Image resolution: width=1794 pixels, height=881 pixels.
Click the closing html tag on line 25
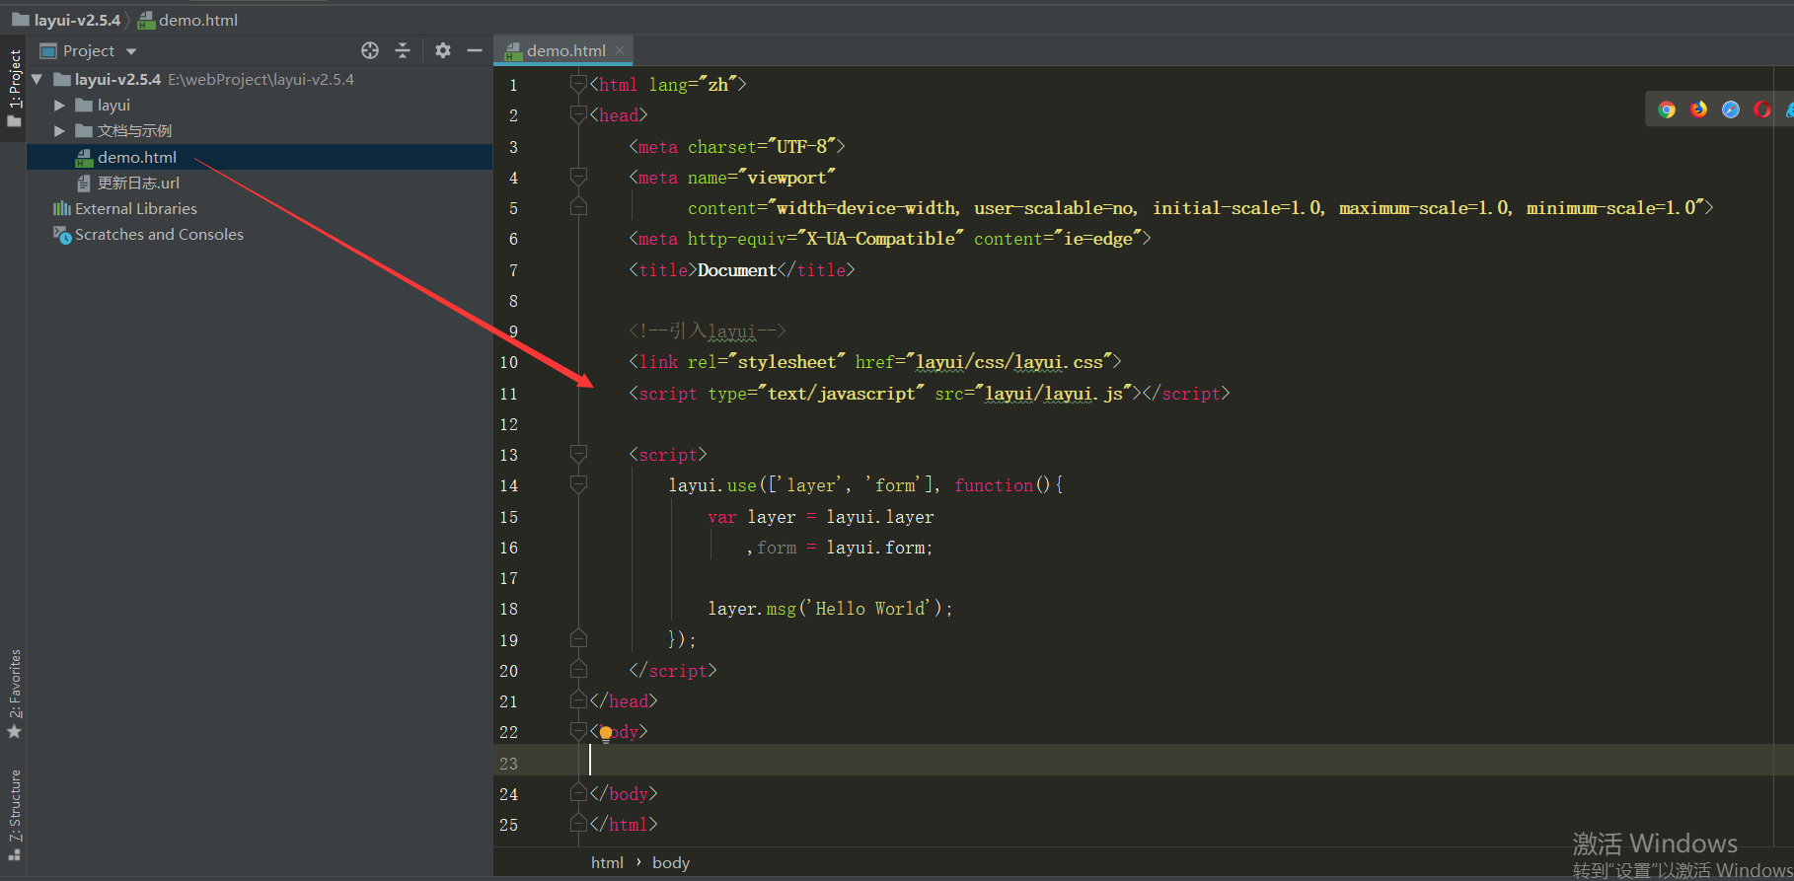[624, 824]
